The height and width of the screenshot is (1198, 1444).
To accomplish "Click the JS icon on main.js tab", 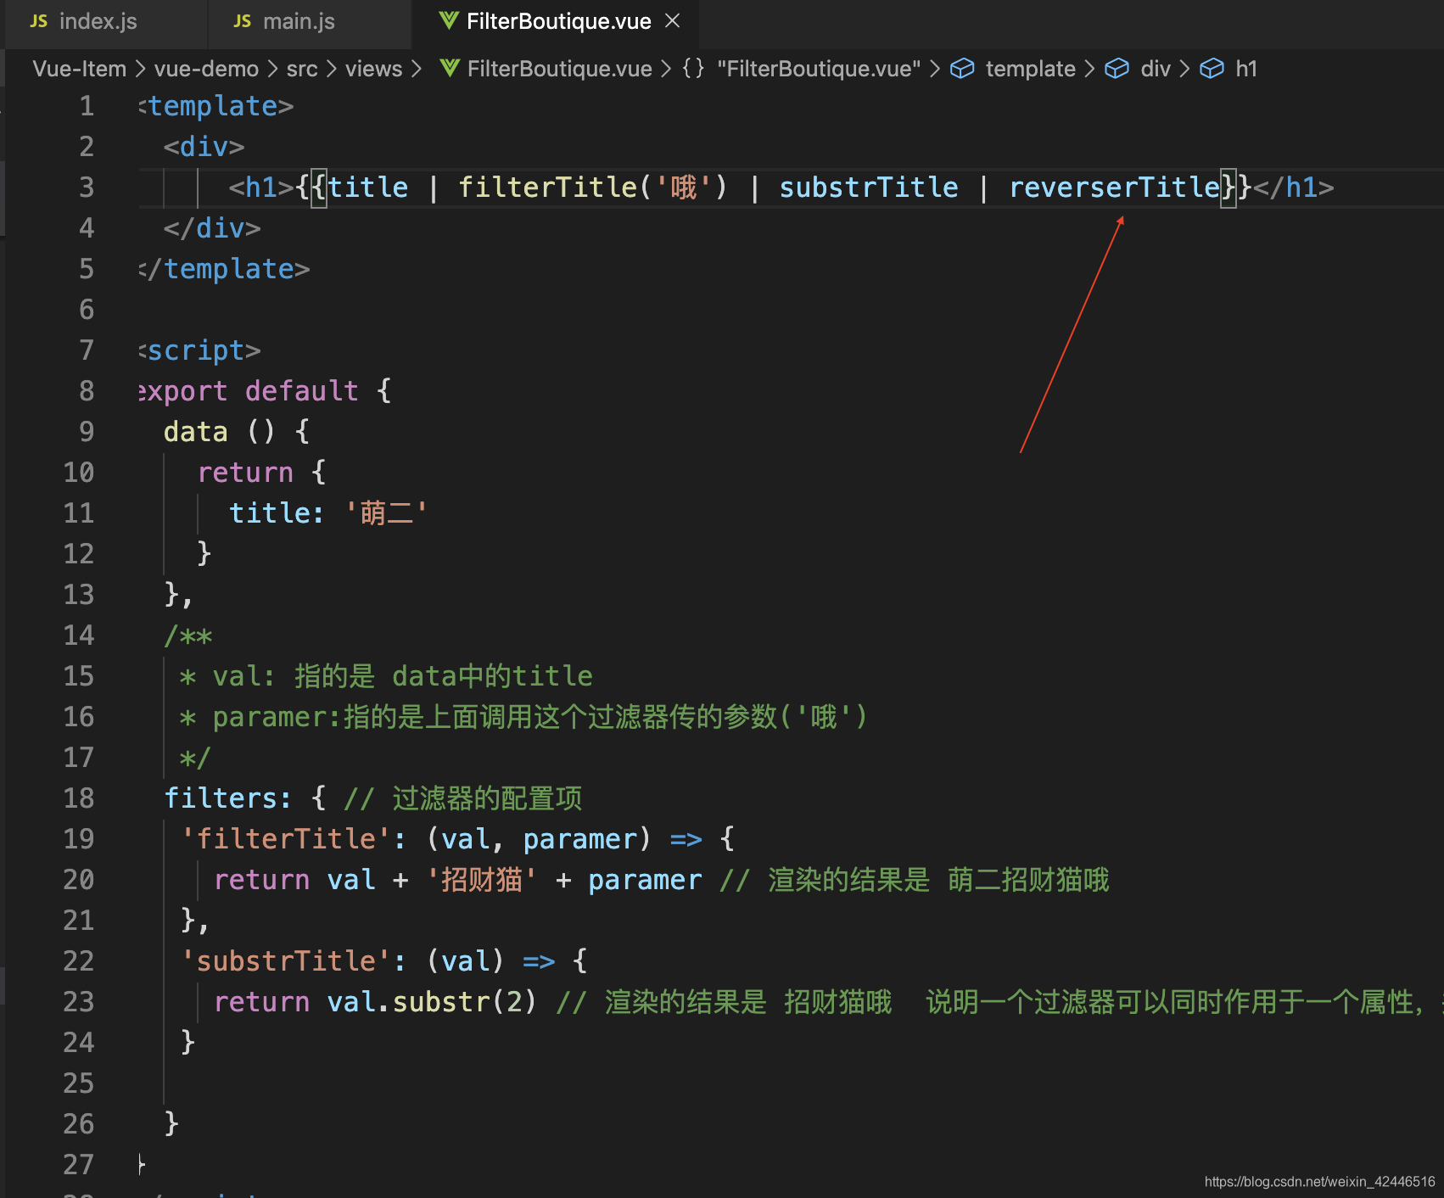I will click(243, 21).
